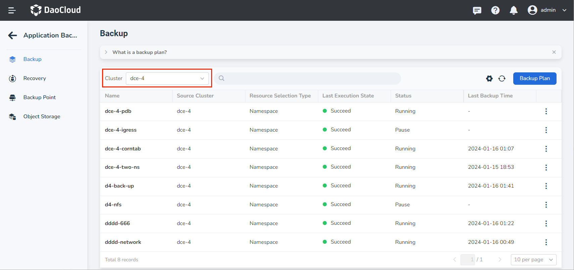Refresh the backup plan list

(x=501, y=78)
